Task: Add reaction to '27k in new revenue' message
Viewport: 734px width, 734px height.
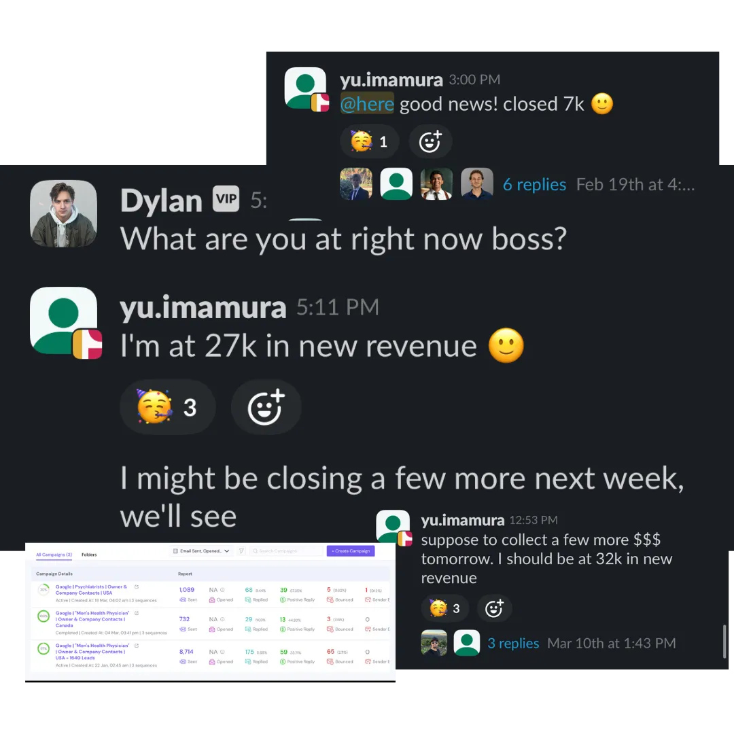Action: coord(266,407)
